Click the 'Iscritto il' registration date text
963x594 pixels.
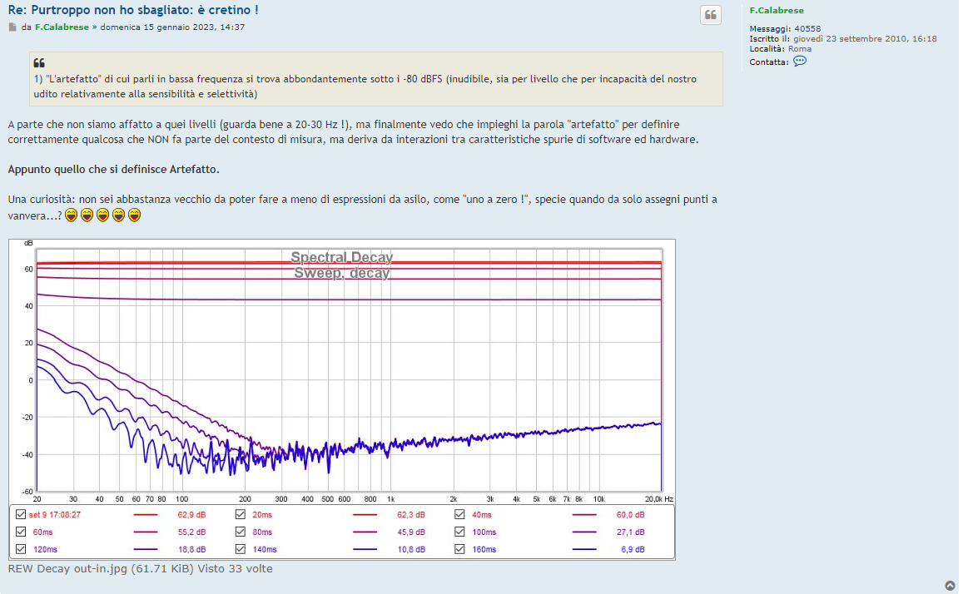(843, 38)
